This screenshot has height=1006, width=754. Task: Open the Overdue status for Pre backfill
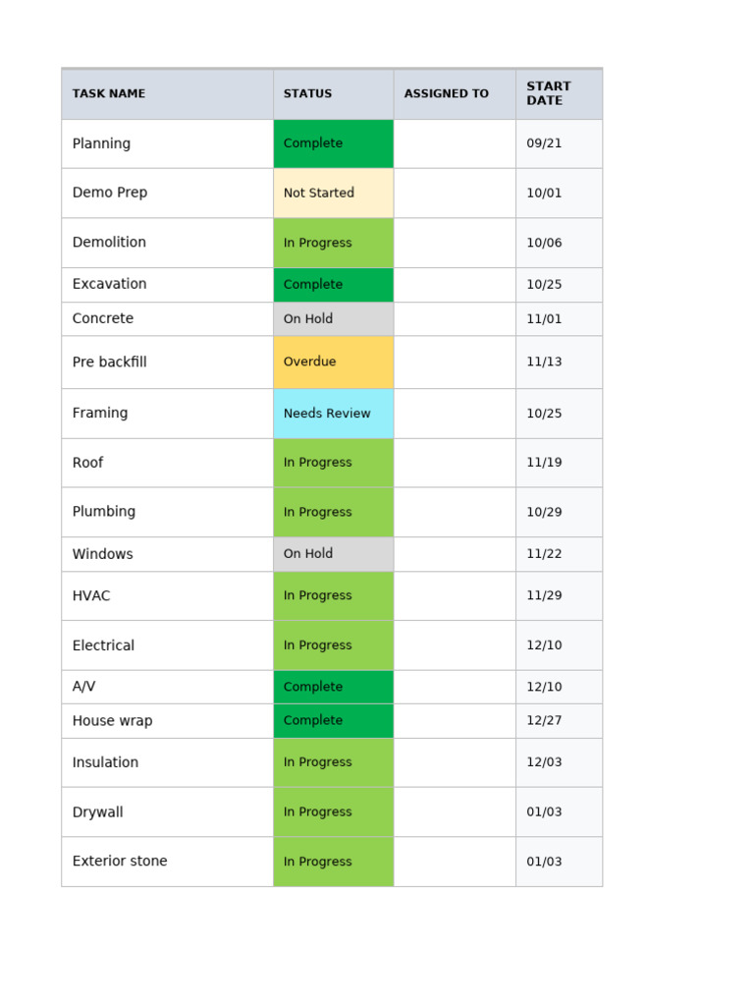point(334,362)
